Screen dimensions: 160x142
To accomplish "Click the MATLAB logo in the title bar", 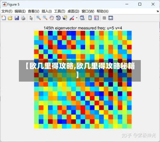I will click(4, 4).
